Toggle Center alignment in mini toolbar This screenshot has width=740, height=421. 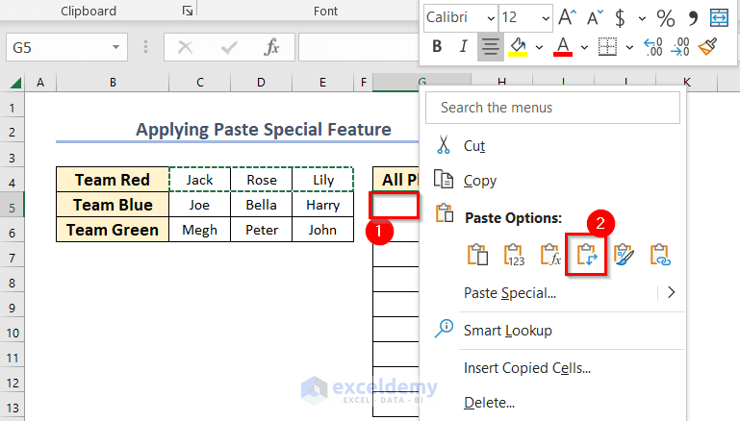point(489,45)
